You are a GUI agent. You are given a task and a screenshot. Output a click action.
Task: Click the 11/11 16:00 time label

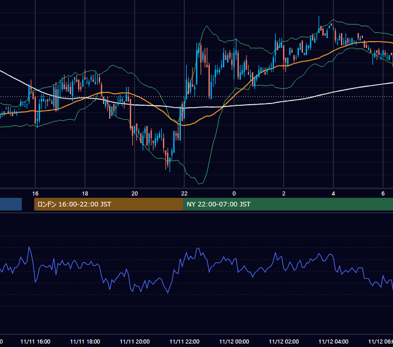point(35,341)
